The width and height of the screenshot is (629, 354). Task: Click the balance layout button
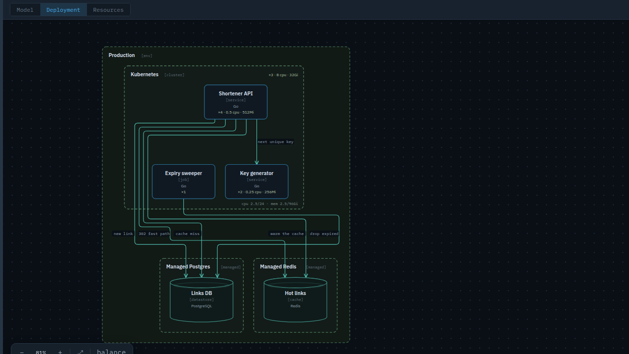point(111,352)
